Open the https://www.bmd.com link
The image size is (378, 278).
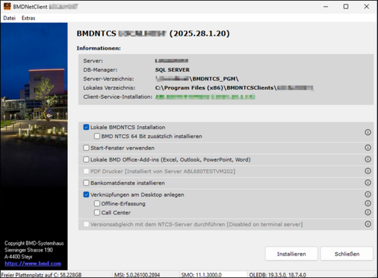33,264
